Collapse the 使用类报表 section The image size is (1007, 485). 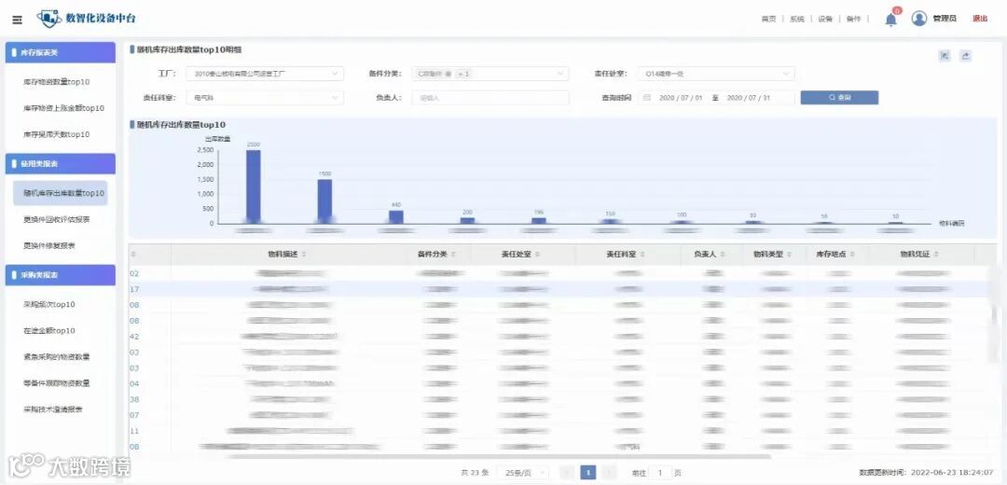tap(61, 164)
